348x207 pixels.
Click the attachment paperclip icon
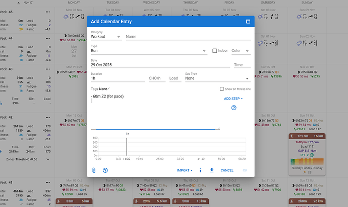(94, 170)
